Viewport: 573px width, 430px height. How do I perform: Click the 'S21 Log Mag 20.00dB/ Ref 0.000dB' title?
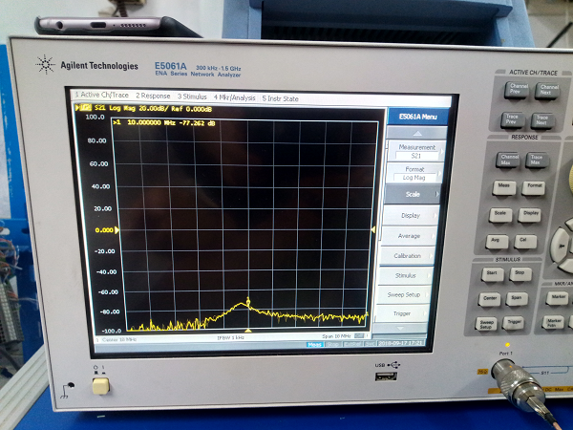coord(153,109)
